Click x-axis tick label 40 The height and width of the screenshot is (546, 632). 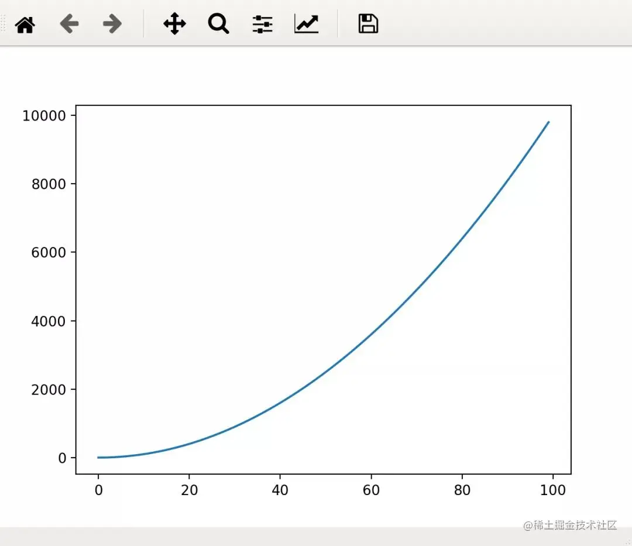click(280, 490)
